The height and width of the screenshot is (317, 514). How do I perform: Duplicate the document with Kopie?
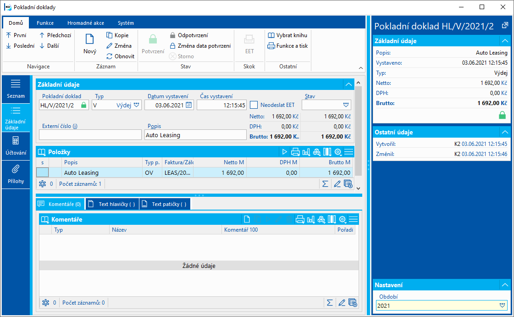[x=117, y=35]
